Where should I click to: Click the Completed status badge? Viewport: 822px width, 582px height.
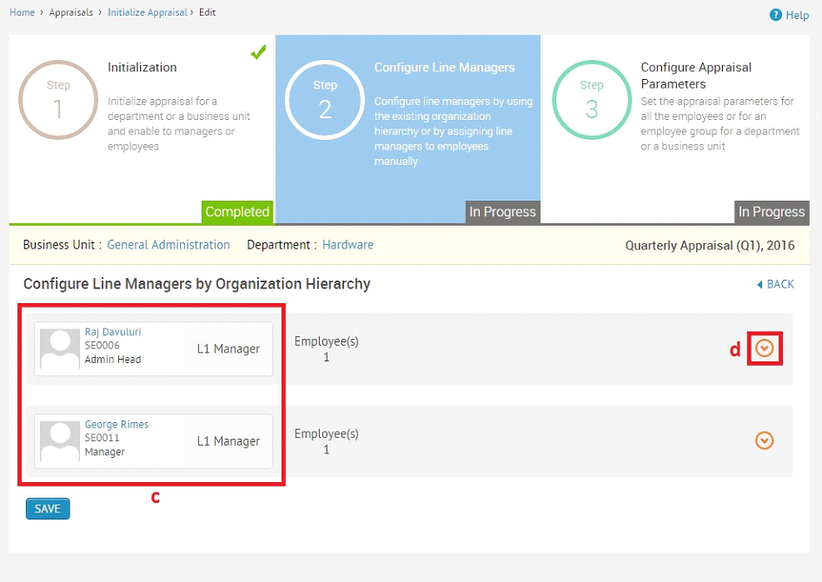(x=237, y=212)
